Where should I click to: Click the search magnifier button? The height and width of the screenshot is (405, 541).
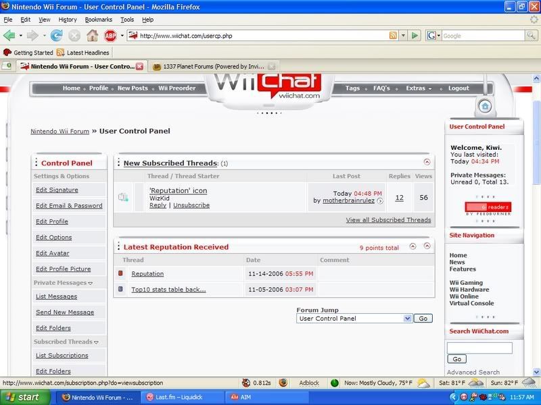531,35
